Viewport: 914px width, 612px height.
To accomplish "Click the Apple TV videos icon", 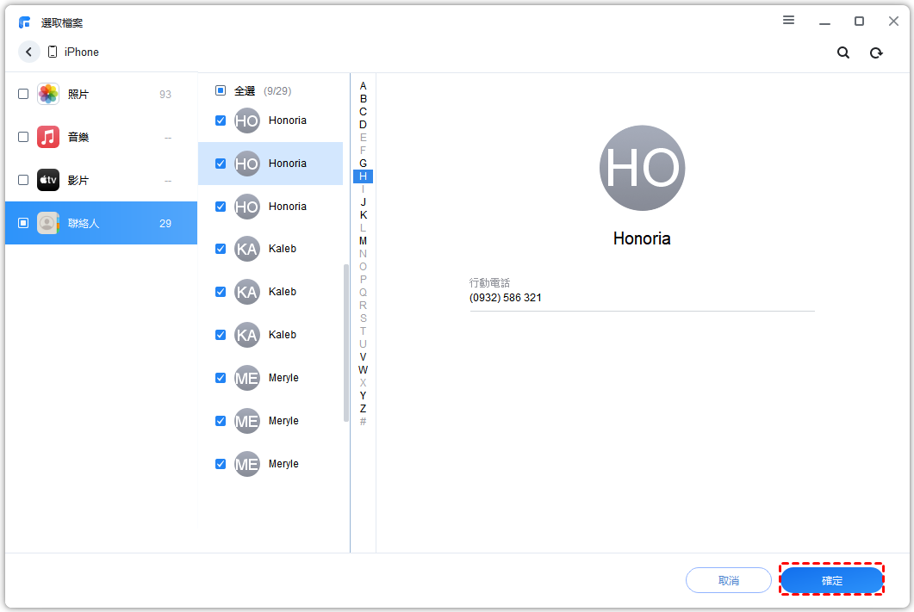I will [48, 180].
